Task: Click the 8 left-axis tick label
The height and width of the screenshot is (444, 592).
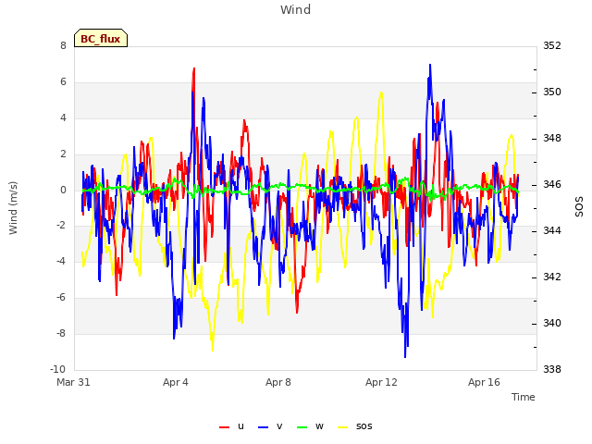Action: click(63, 45)
